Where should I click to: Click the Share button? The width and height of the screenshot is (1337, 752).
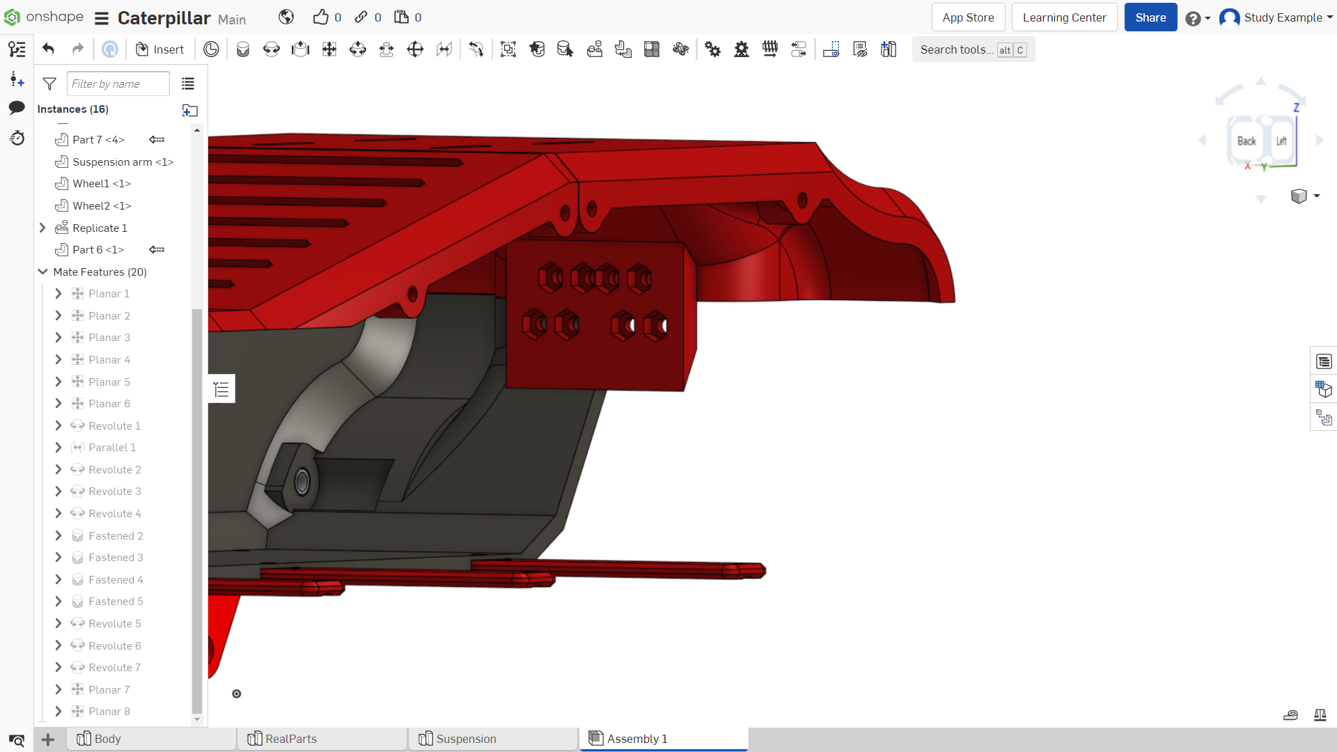pos(1150,17)
